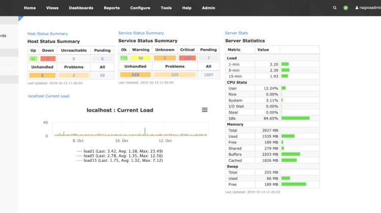
Task: Open the Current Load chart hamburger menu
Action: point(204,110)
